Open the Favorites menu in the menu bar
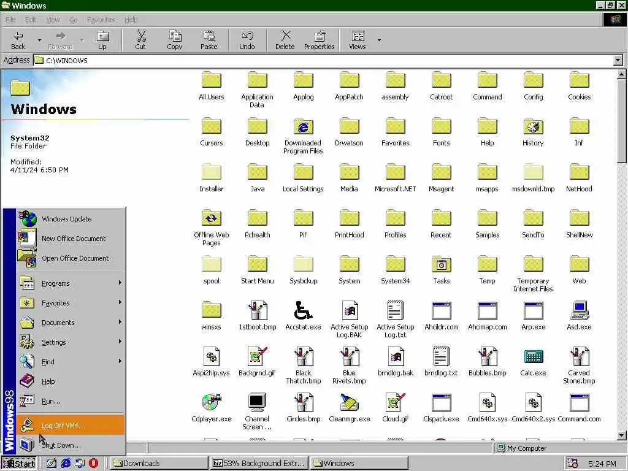The height and width of the screenshot is (471, 628). pos(101,20)
